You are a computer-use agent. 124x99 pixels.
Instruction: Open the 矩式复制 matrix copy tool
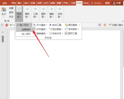(x=56, y=29)
